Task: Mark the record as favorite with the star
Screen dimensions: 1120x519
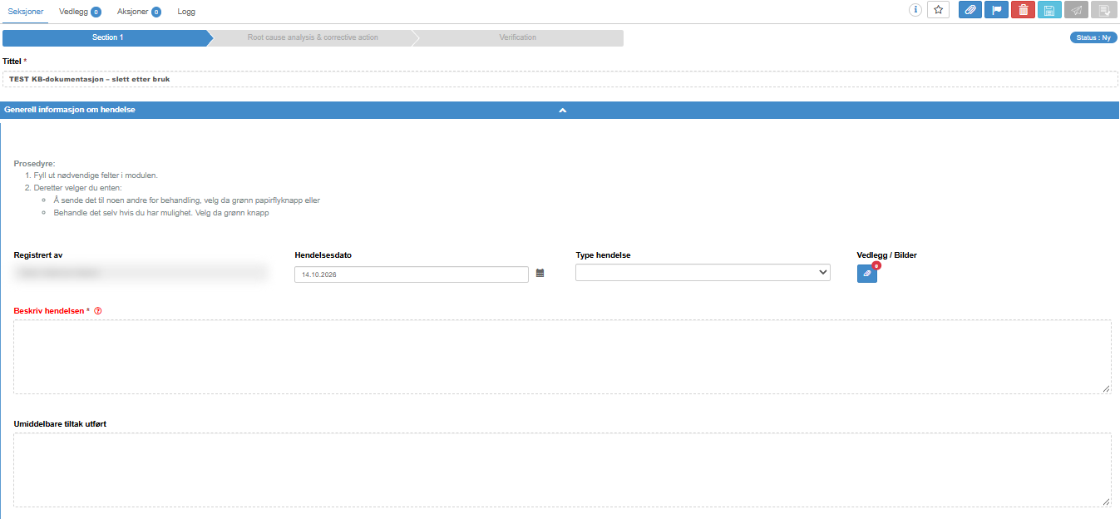Action: (939, 10)
